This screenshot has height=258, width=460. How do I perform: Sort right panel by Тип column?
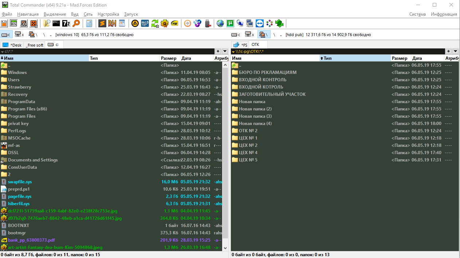click(x=355, y=58)
